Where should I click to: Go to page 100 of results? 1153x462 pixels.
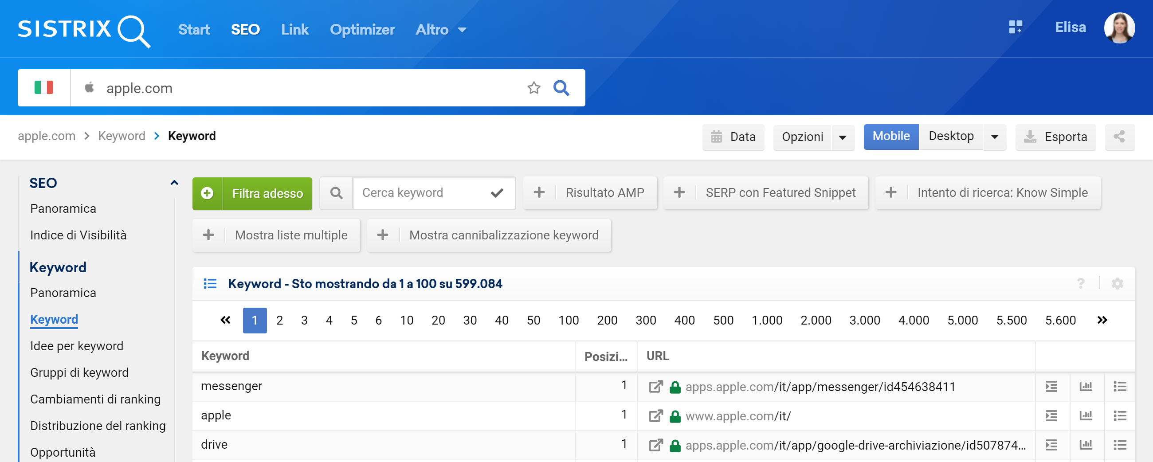tap(569, 320)
